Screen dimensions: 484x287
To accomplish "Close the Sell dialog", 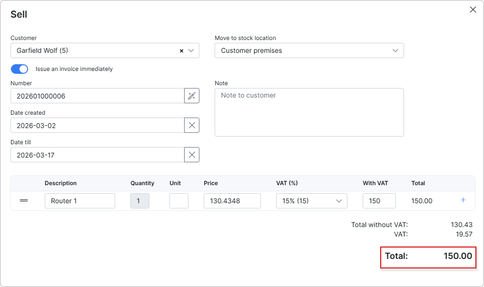I will (x=473, y=10).
